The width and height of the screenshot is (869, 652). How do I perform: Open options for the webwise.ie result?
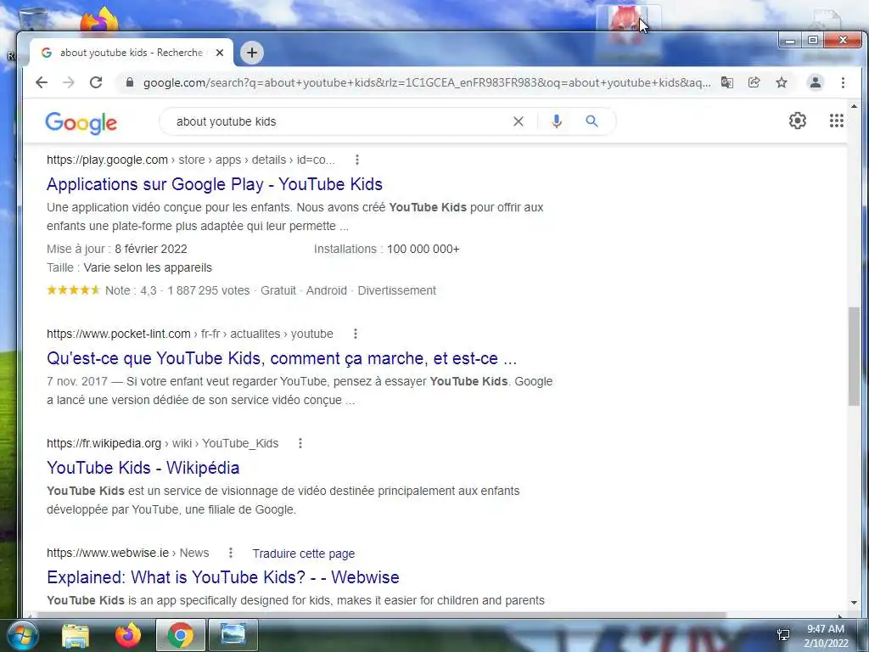(x=231, y=553)
